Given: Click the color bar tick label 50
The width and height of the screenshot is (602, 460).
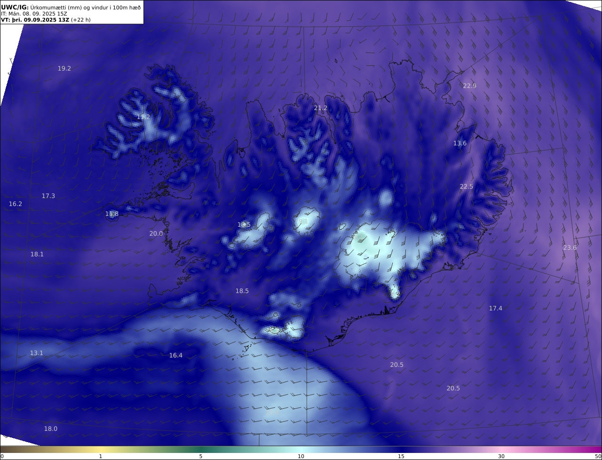Looking at the screenshot, I should 598,457.
